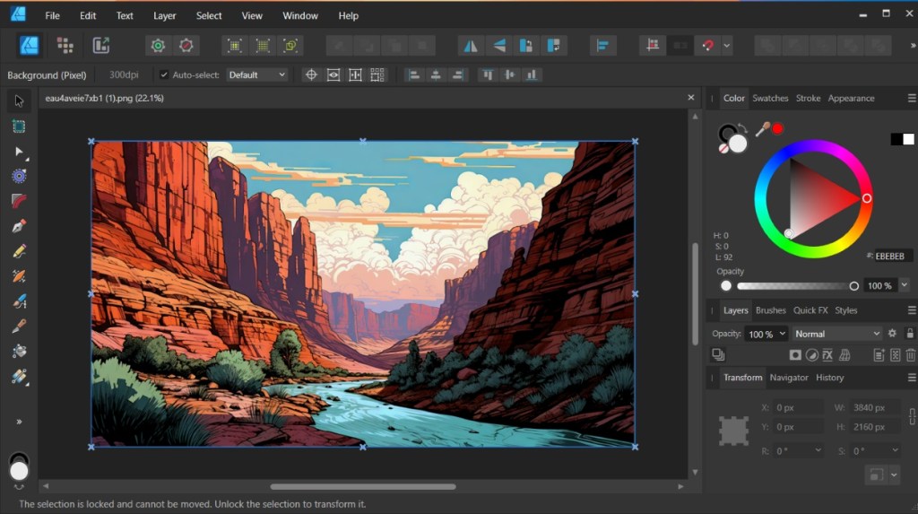
Task: Click Align Left in context toolbar
Action: [x=414, y=75]
